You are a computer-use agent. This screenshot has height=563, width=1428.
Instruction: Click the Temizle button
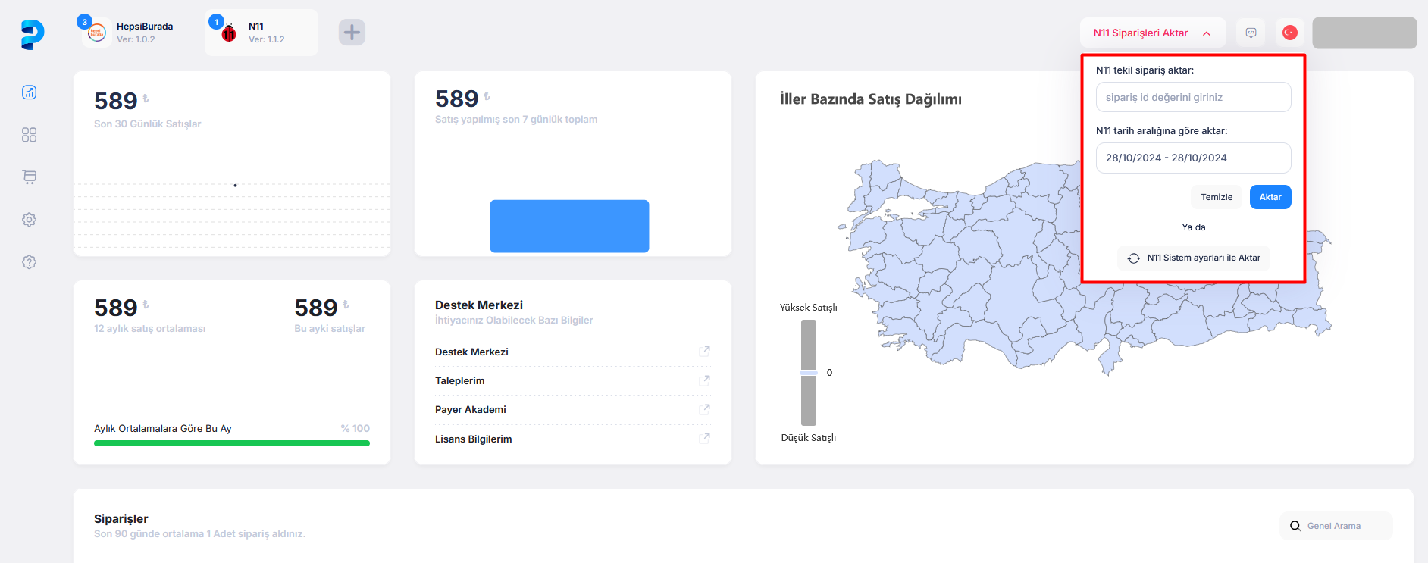click(x=1216, y=197)
